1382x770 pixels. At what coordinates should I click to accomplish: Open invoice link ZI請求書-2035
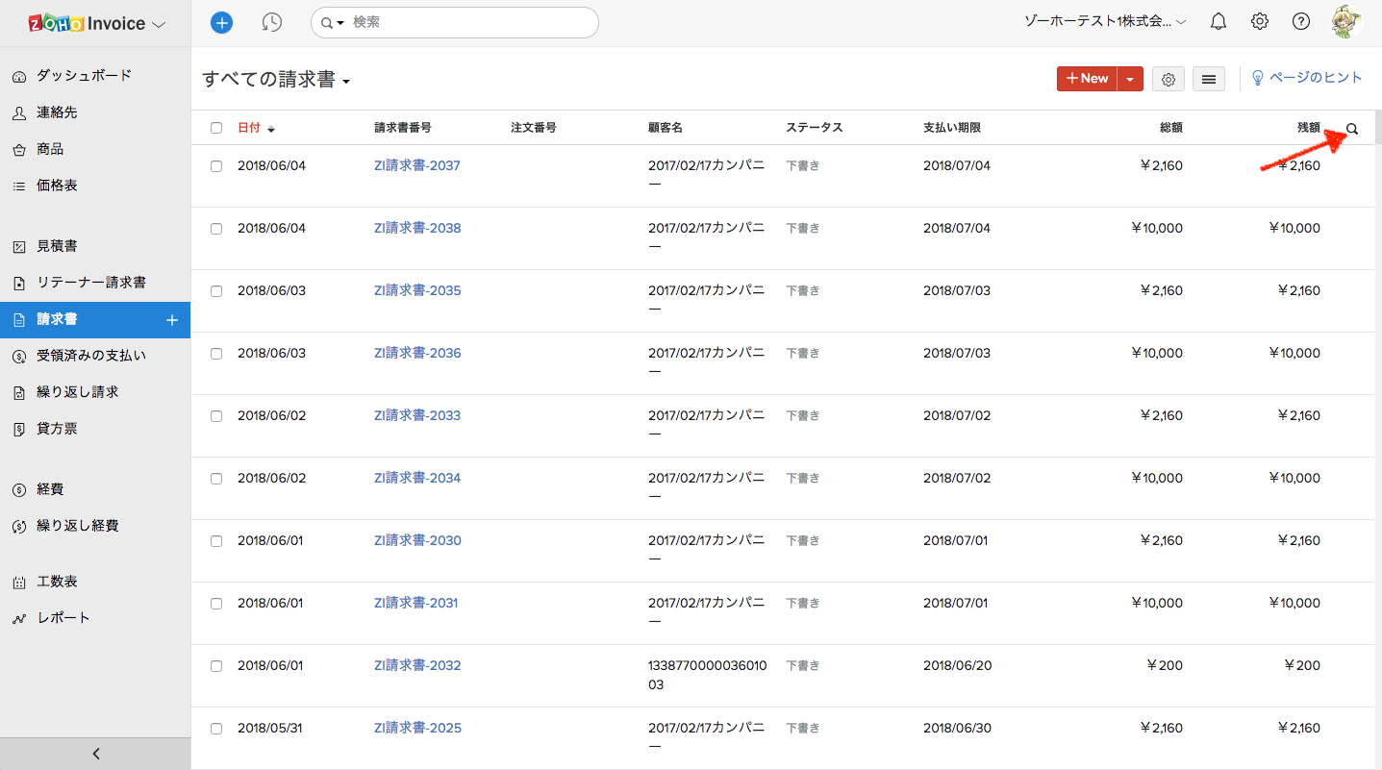click(x=417, y=290)
